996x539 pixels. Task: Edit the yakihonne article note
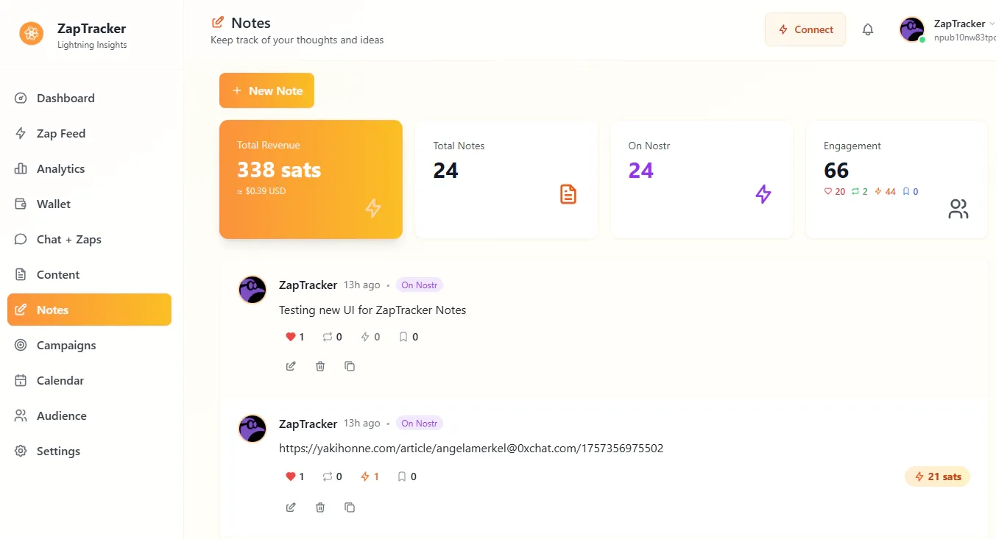291,507
